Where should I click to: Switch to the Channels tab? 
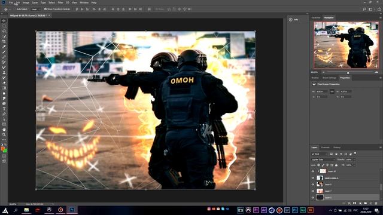pos(325,148)
